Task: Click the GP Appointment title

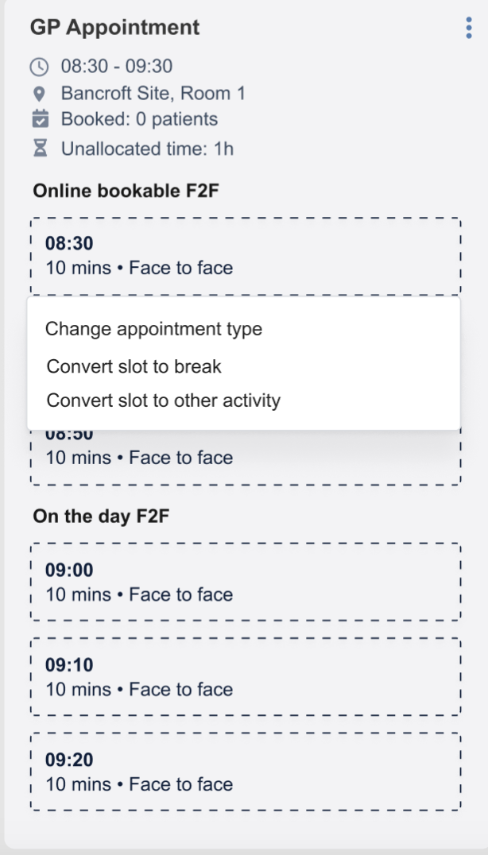Action: coord(114,27)
